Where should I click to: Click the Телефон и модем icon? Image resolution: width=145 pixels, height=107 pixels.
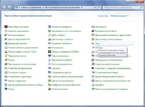6,72
